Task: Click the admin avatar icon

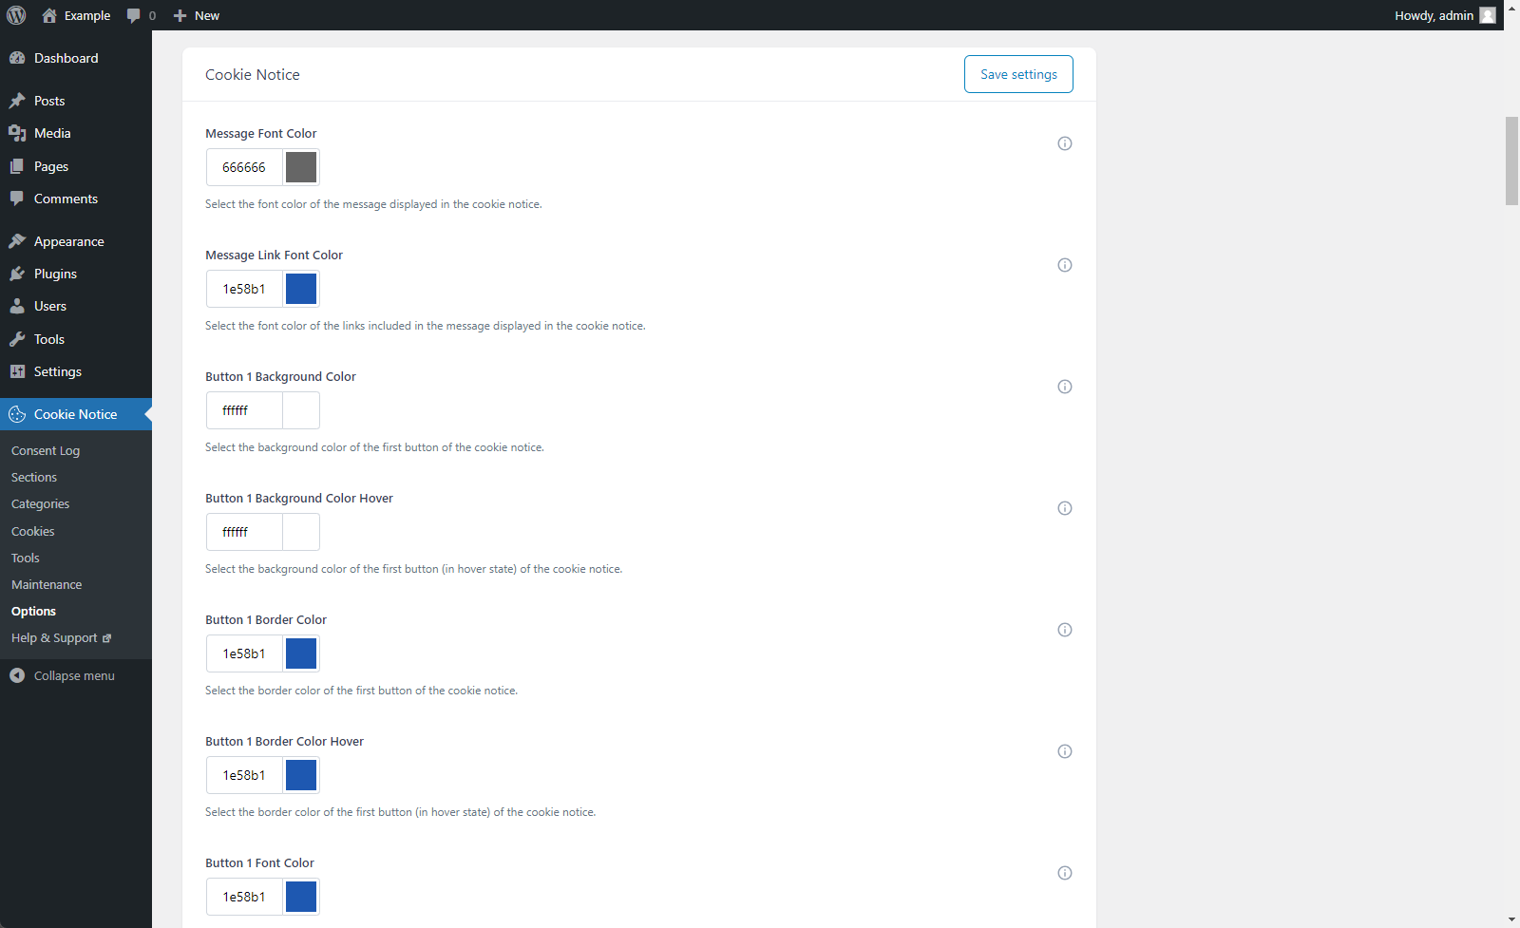Action: coord(1488,15)
